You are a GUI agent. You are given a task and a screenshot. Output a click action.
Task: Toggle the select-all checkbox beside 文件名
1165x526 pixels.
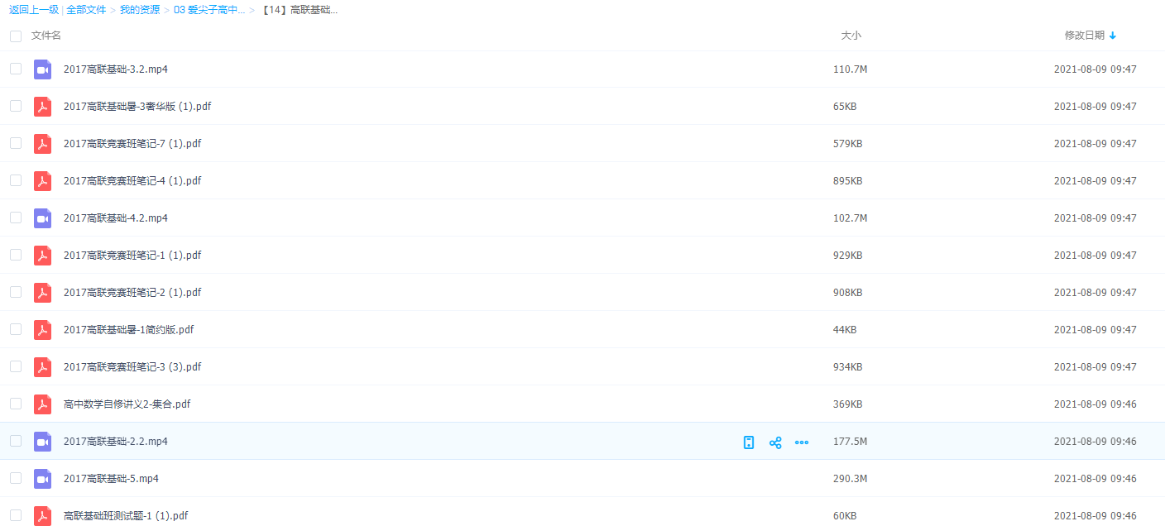(x=16, y=36)
